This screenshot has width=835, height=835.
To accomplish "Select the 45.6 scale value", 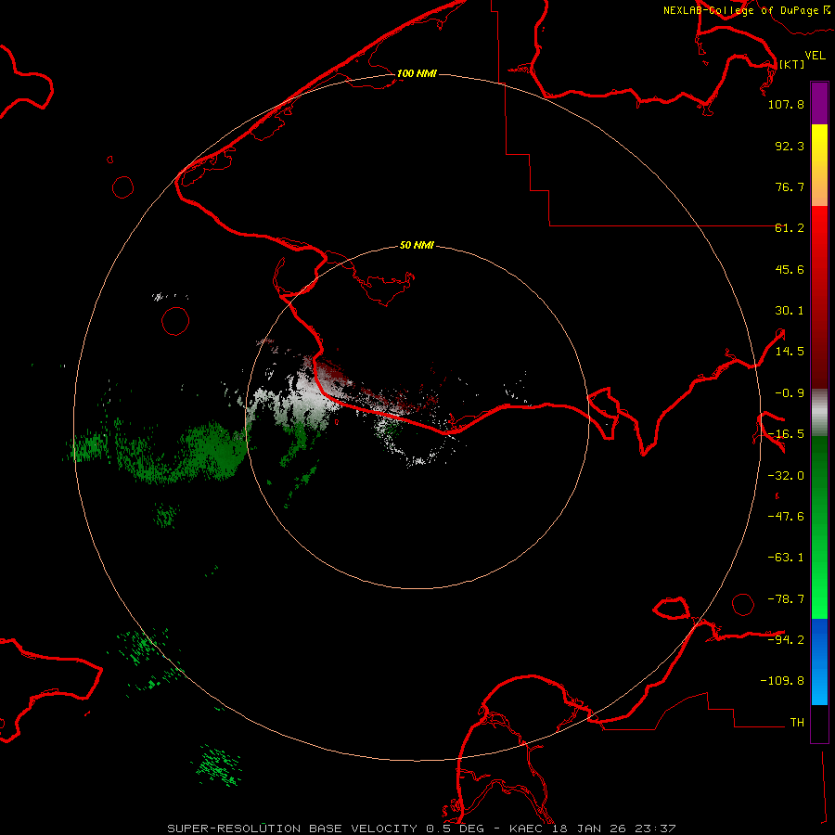I will click(x=790, y=269).
